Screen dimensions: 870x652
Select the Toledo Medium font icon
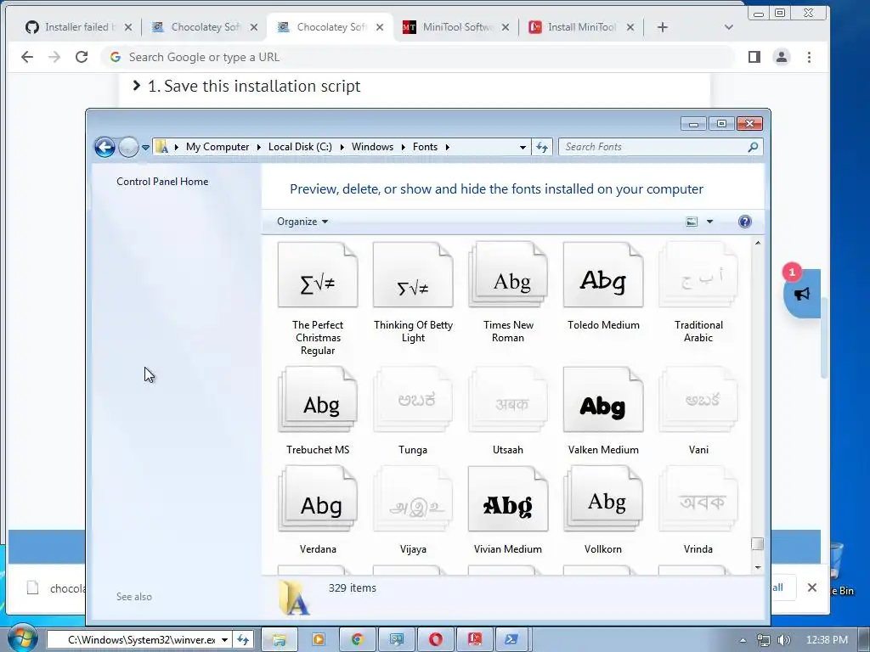tap(603, 276)
